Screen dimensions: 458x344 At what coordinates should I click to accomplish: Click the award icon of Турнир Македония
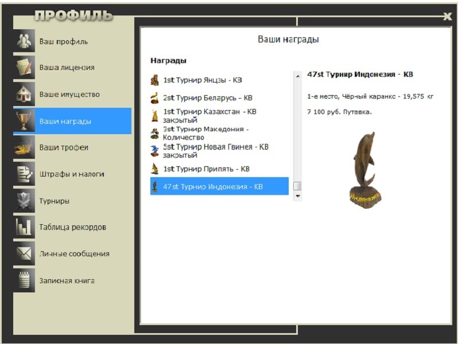pyautogui.click(x=154, y=134)
